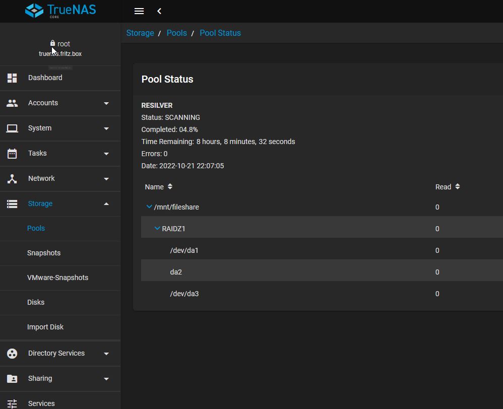The width and height of the screenshot is (503, 409).
Task: Click the Dashboard grid icon
Action: pos(12,78)
